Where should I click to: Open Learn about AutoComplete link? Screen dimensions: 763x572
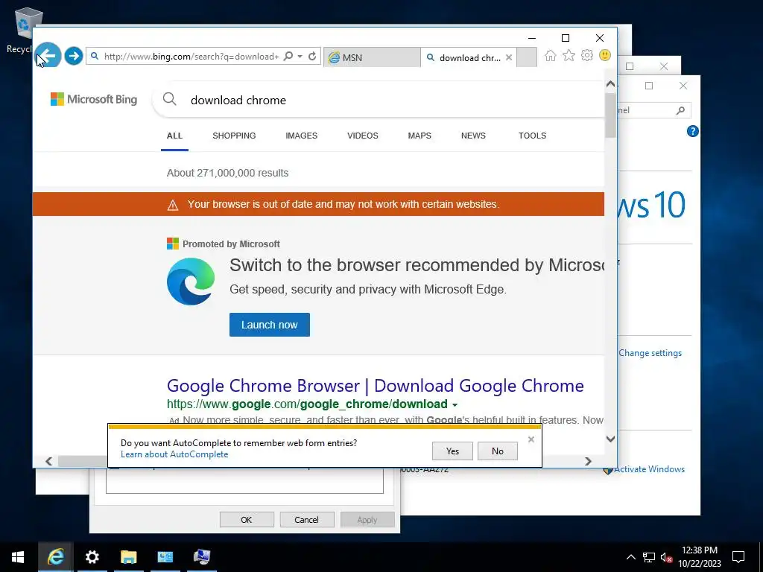coord(174,454)
